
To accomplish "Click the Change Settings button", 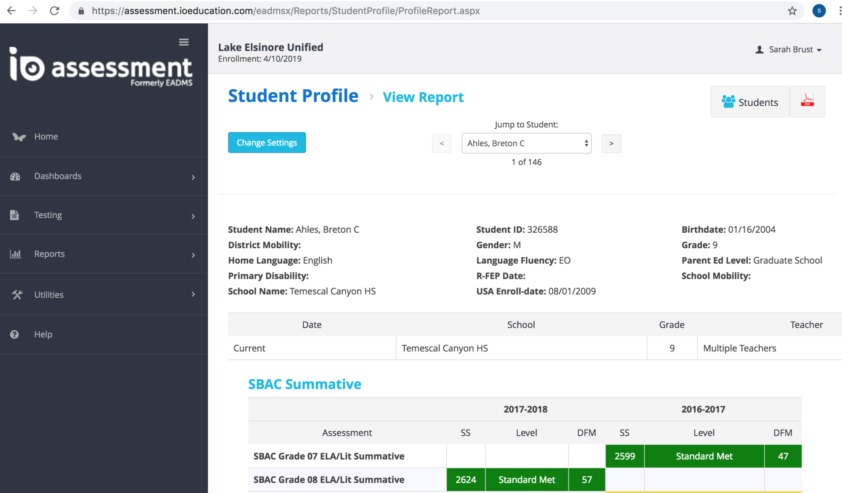I will tap(267, 143).
